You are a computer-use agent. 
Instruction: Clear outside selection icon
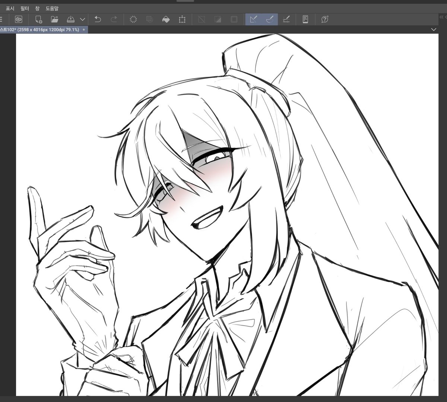tap(150, 19)
